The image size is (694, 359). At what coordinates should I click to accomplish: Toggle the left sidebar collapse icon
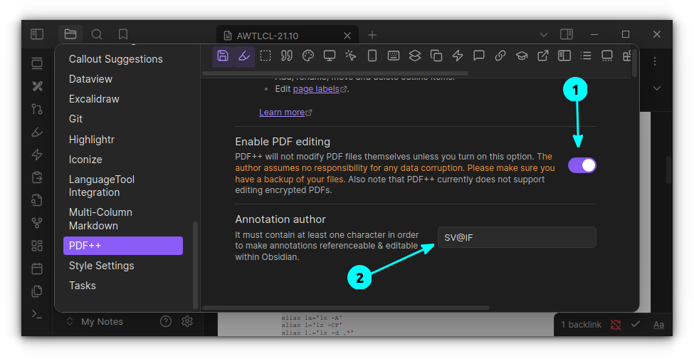click(37, 34)
